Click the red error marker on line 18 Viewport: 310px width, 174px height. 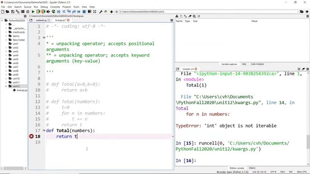tap(31, 136)
